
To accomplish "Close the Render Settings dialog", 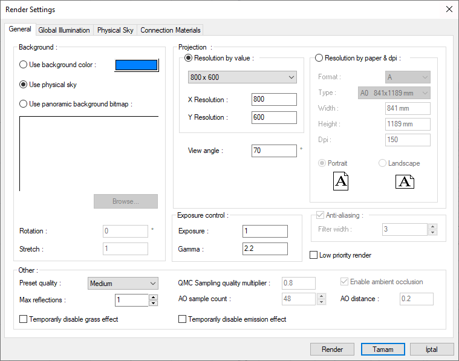I will tap(449, 9).
